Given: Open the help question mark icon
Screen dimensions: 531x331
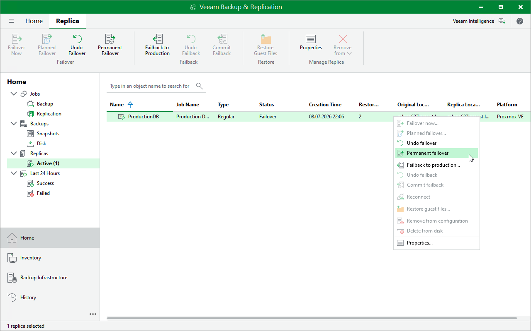Looking at the screenshot, I should [x=520, y=21].
